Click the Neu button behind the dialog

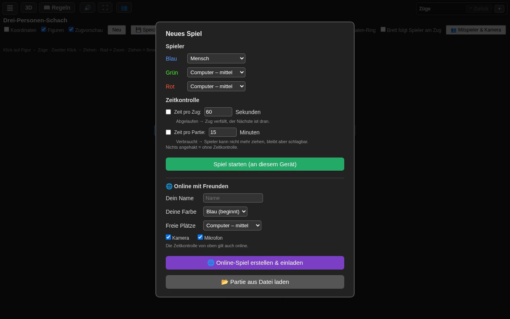pyautogui.click(x=117, y=30)
